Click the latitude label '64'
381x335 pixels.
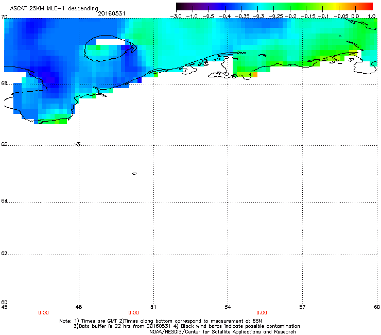[4, 200]
